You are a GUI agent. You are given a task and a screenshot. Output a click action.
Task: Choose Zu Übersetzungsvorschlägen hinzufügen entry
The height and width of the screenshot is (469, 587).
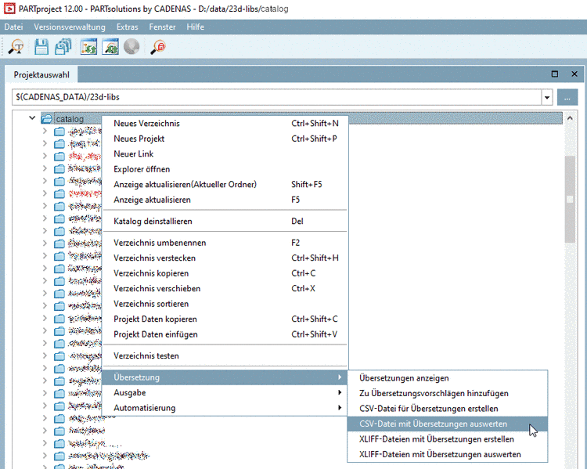448,393
